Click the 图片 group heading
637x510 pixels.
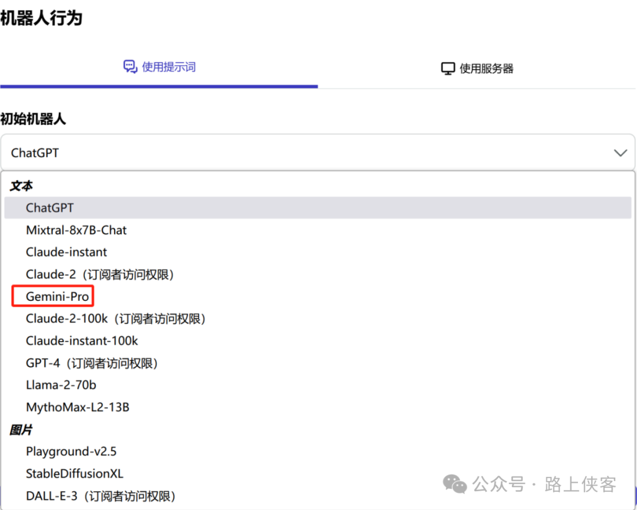point(21,429)
